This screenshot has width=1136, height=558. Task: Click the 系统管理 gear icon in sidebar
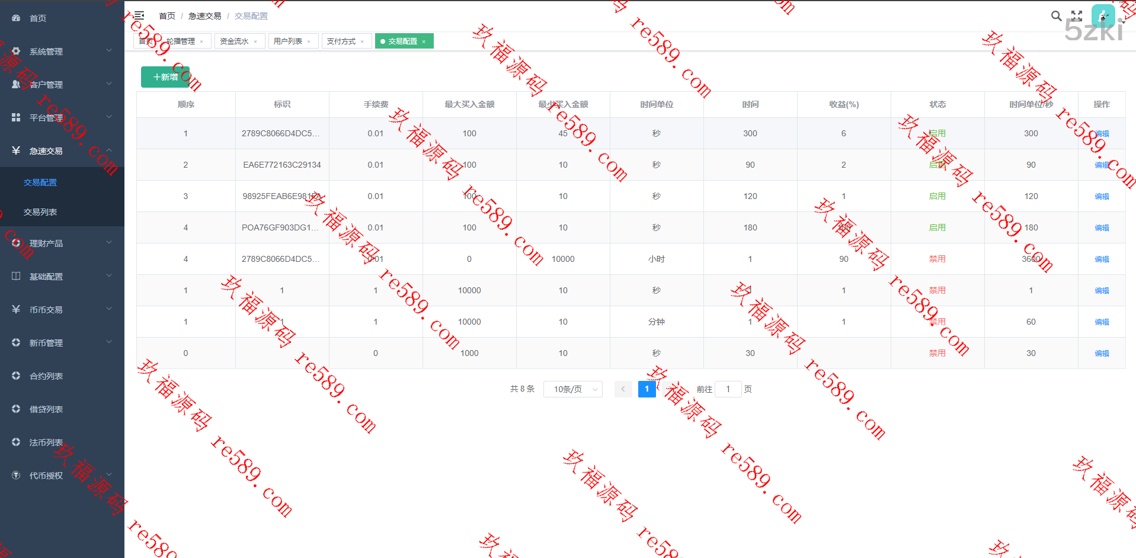(16, 52)
